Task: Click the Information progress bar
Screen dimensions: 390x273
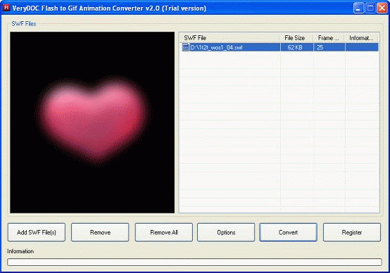Action: [194, 262]
